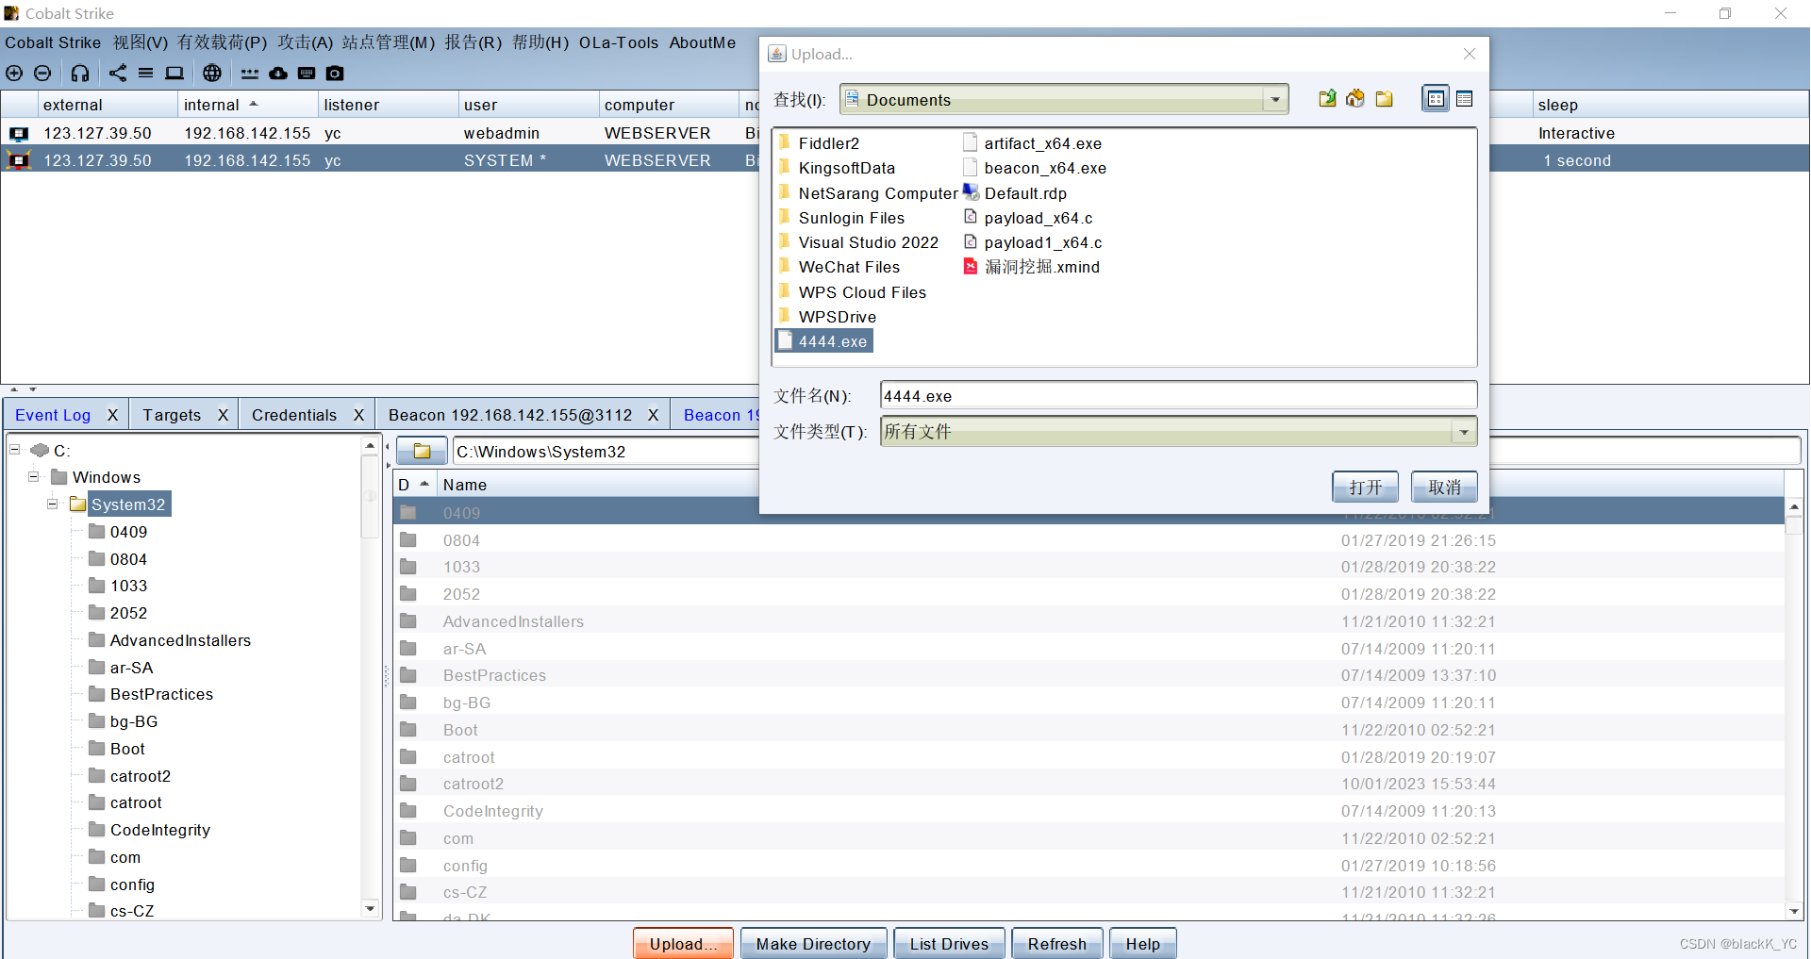Image resolution: width=1811 pixels, height=959 pixels.
Task: Click the disconnect minus toolbar icon
Action: 42,74
